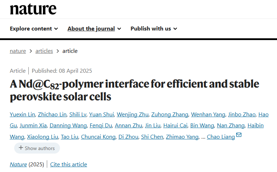Viewport: 277px width, 172px height.
Task: View author Hairui Cai
Action: 175,126
